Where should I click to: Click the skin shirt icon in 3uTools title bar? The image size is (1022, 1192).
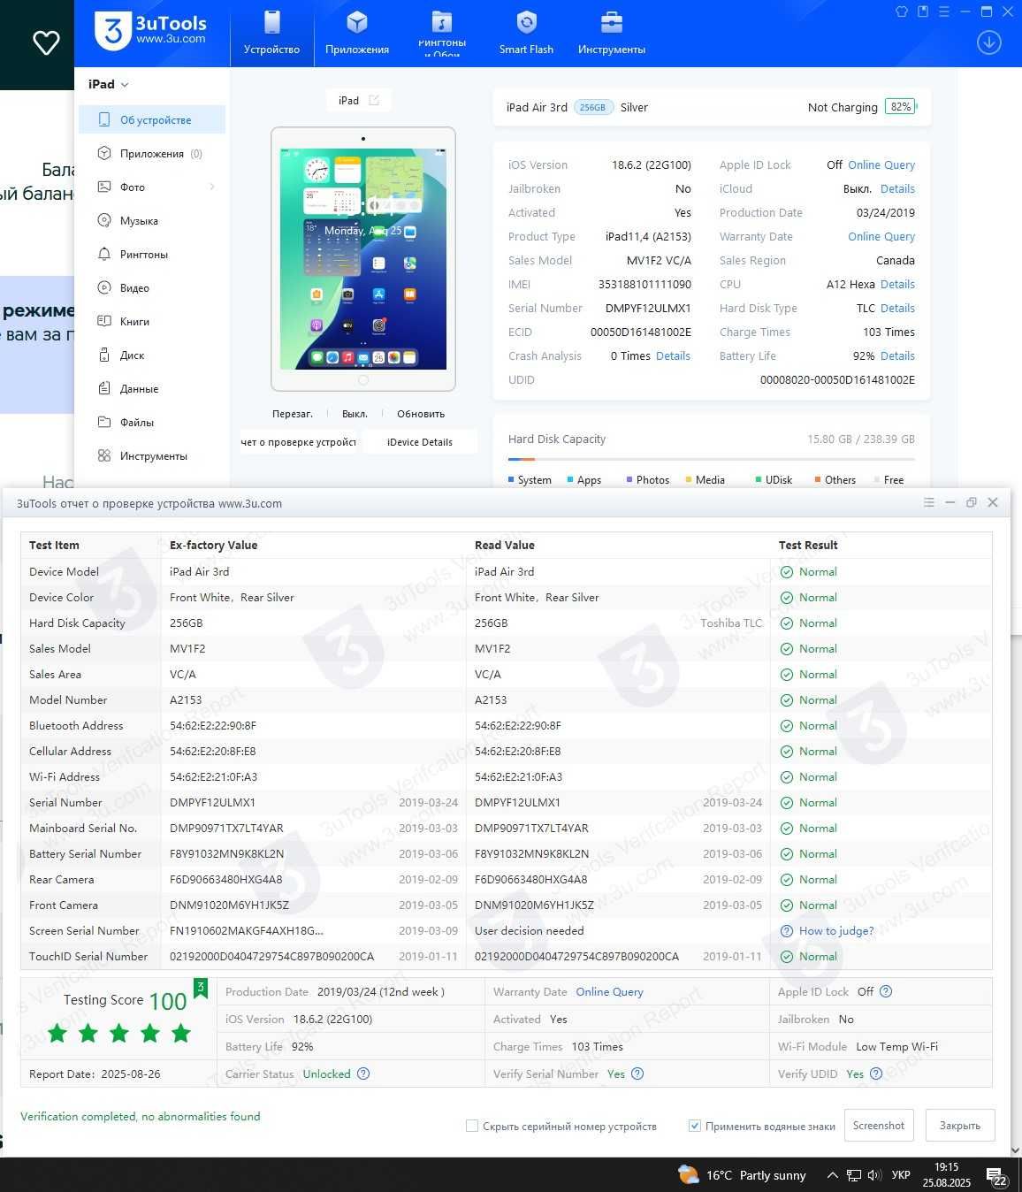902,11
